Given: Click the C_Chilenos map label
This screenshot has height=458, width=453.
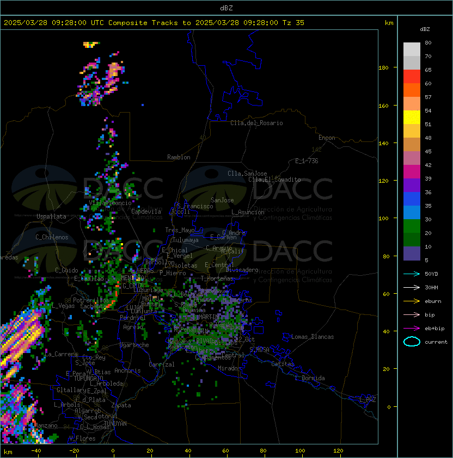Looking at the screenshot, I should coord(52,237).
